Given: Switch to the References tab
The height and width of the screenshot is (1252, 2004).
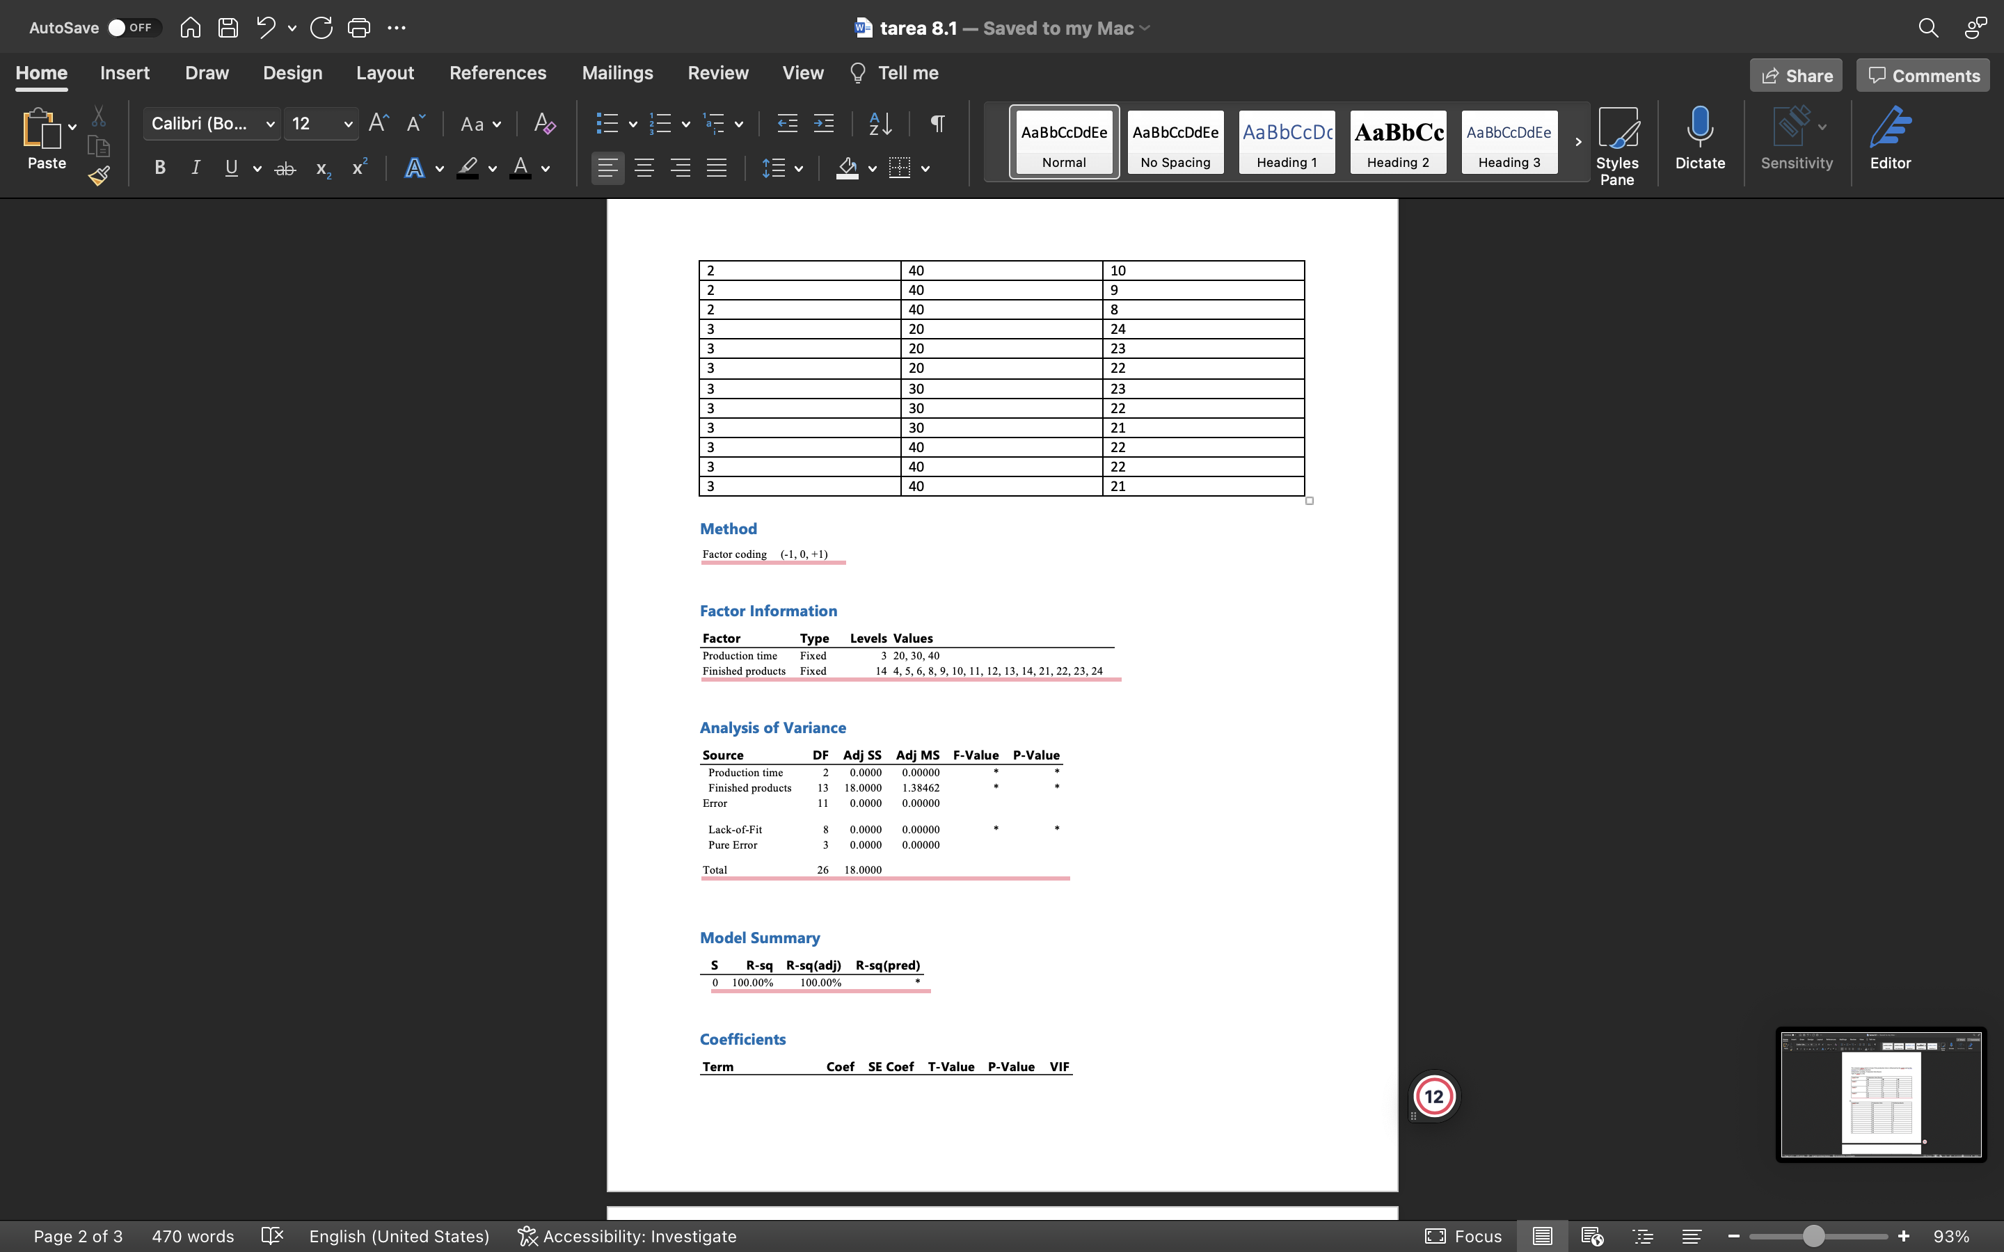Looking at the screenshot, I should point(498,73).
